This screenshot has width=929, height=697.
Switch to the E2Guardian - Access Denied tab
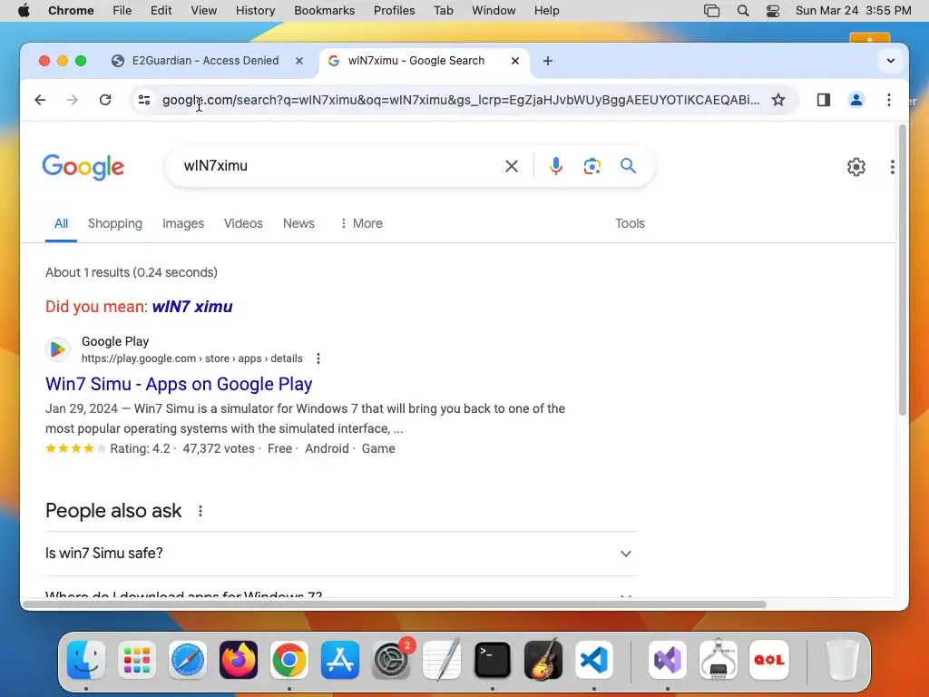(205, 61)
